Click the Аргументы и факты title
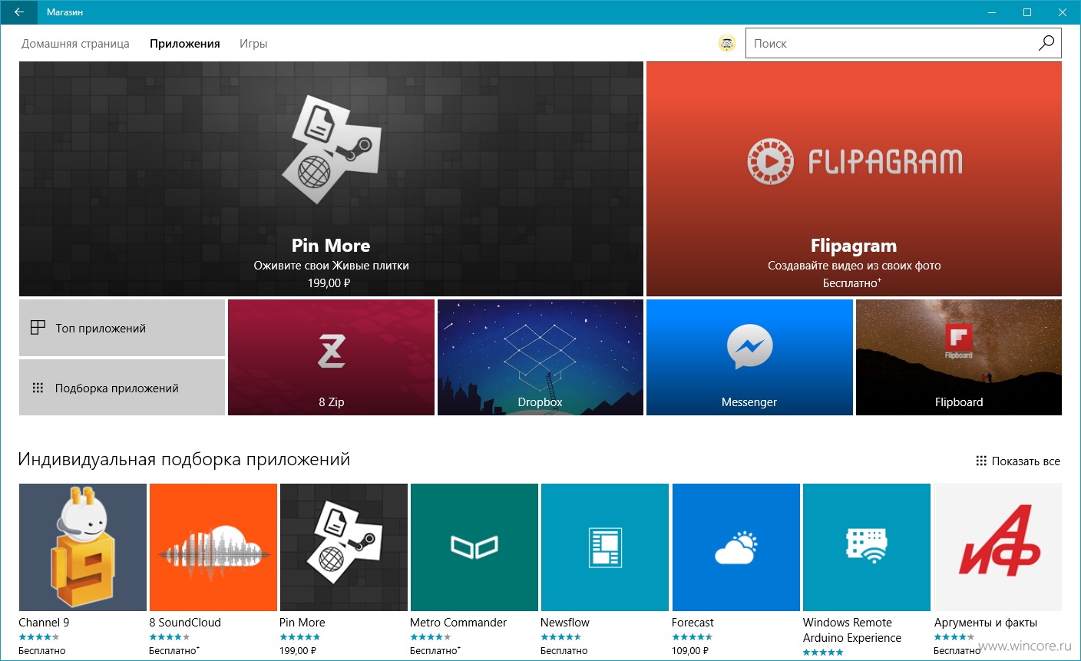The image size is (1081, 661). pyautogui.click(x=986, y=623)
